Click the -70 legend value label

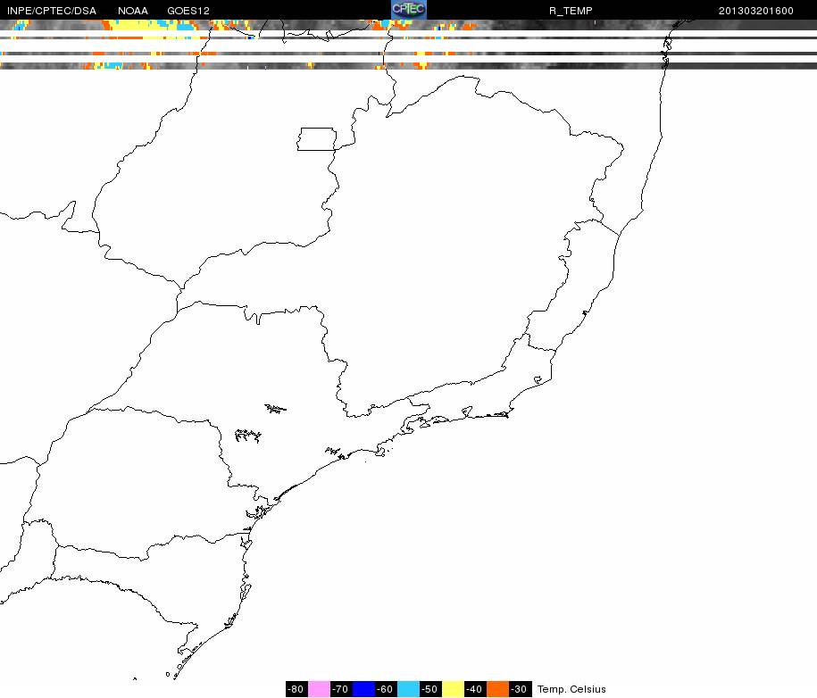[341, 688]
